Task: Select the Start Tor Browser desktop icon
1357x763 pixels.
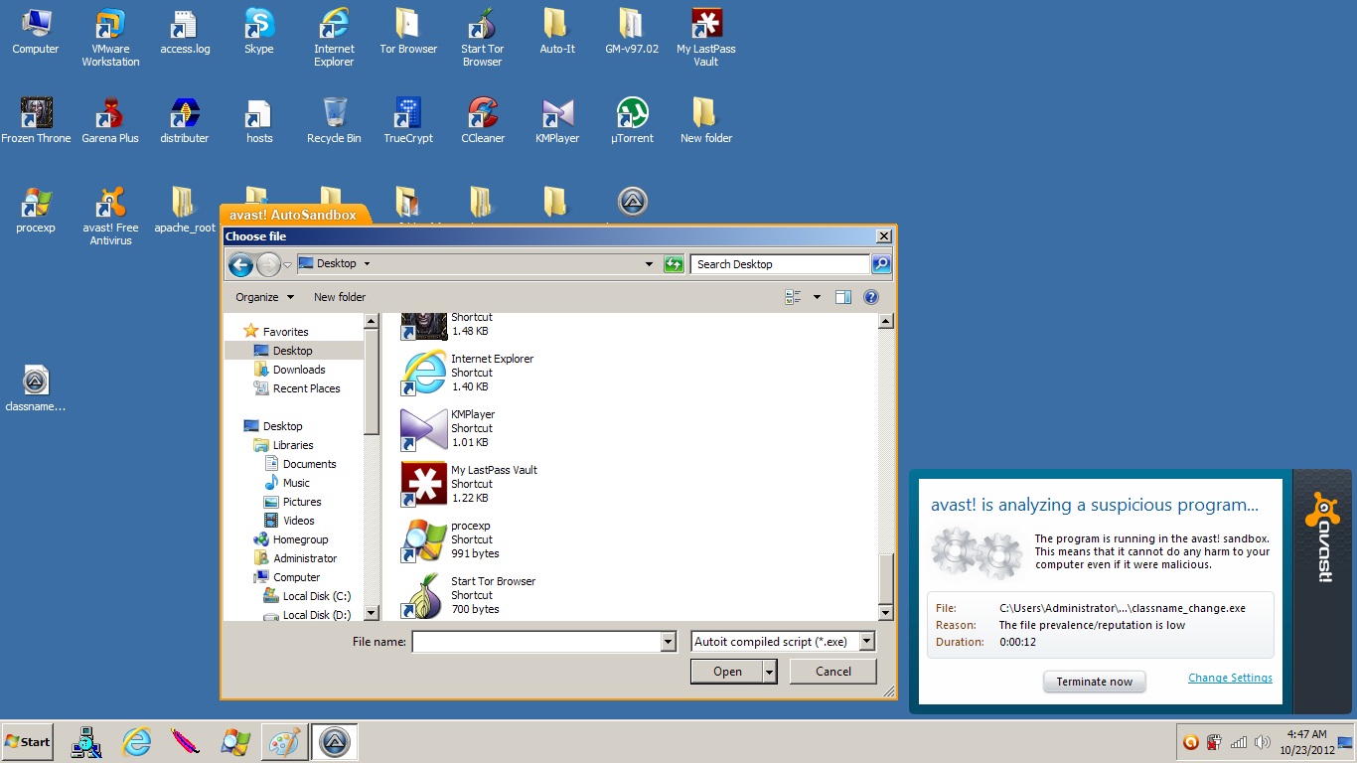Action: (482, 38)
